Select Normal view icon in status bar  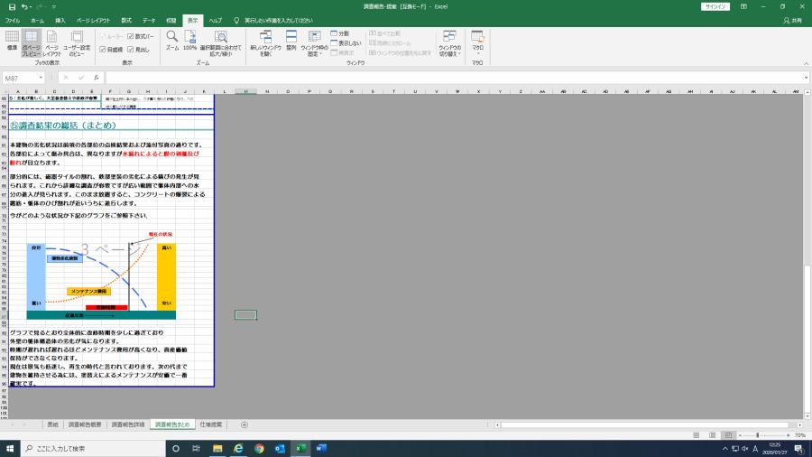697,435
